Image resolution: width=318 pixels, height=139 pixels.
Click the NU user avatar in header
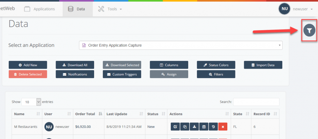(284, 9)
